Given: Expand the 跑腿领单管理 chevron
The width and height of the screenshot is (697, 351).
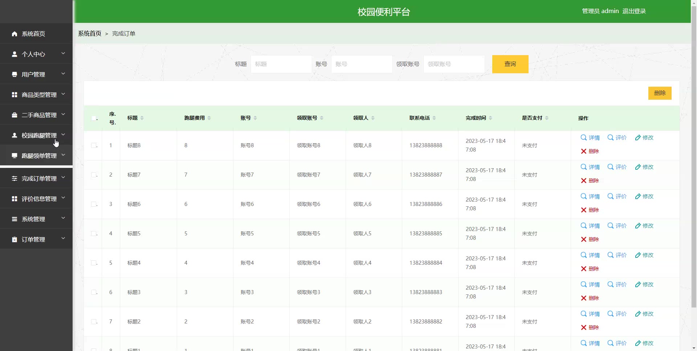Looking at the screenshot, I should 63,155.
